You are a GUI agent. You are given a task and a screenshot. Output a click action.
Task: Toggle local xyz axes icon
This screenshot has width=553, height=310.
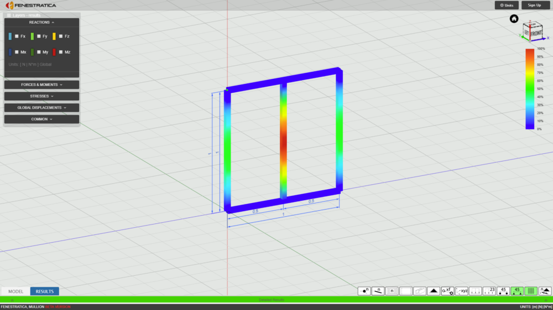click(x=462, y=291)
